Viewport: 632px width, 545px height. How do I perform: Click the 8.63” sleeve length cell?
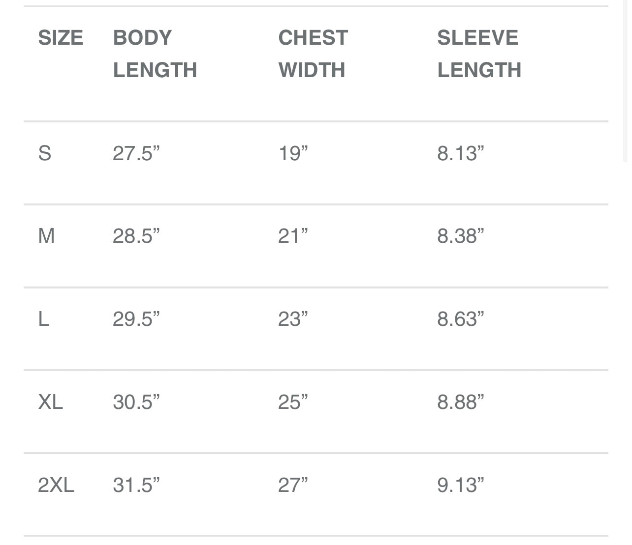(x=461, y=319)
